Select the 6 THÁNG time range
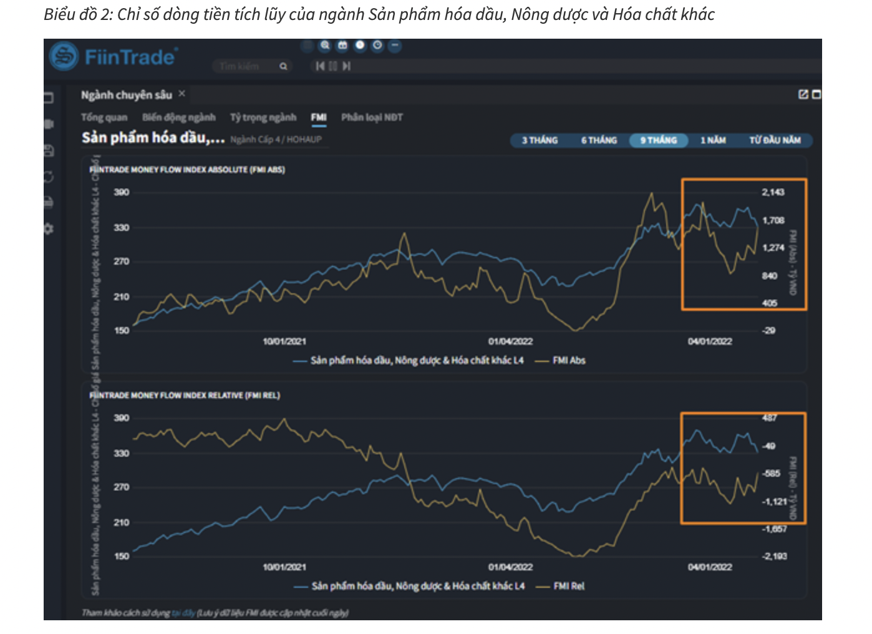 click(599, 140)
